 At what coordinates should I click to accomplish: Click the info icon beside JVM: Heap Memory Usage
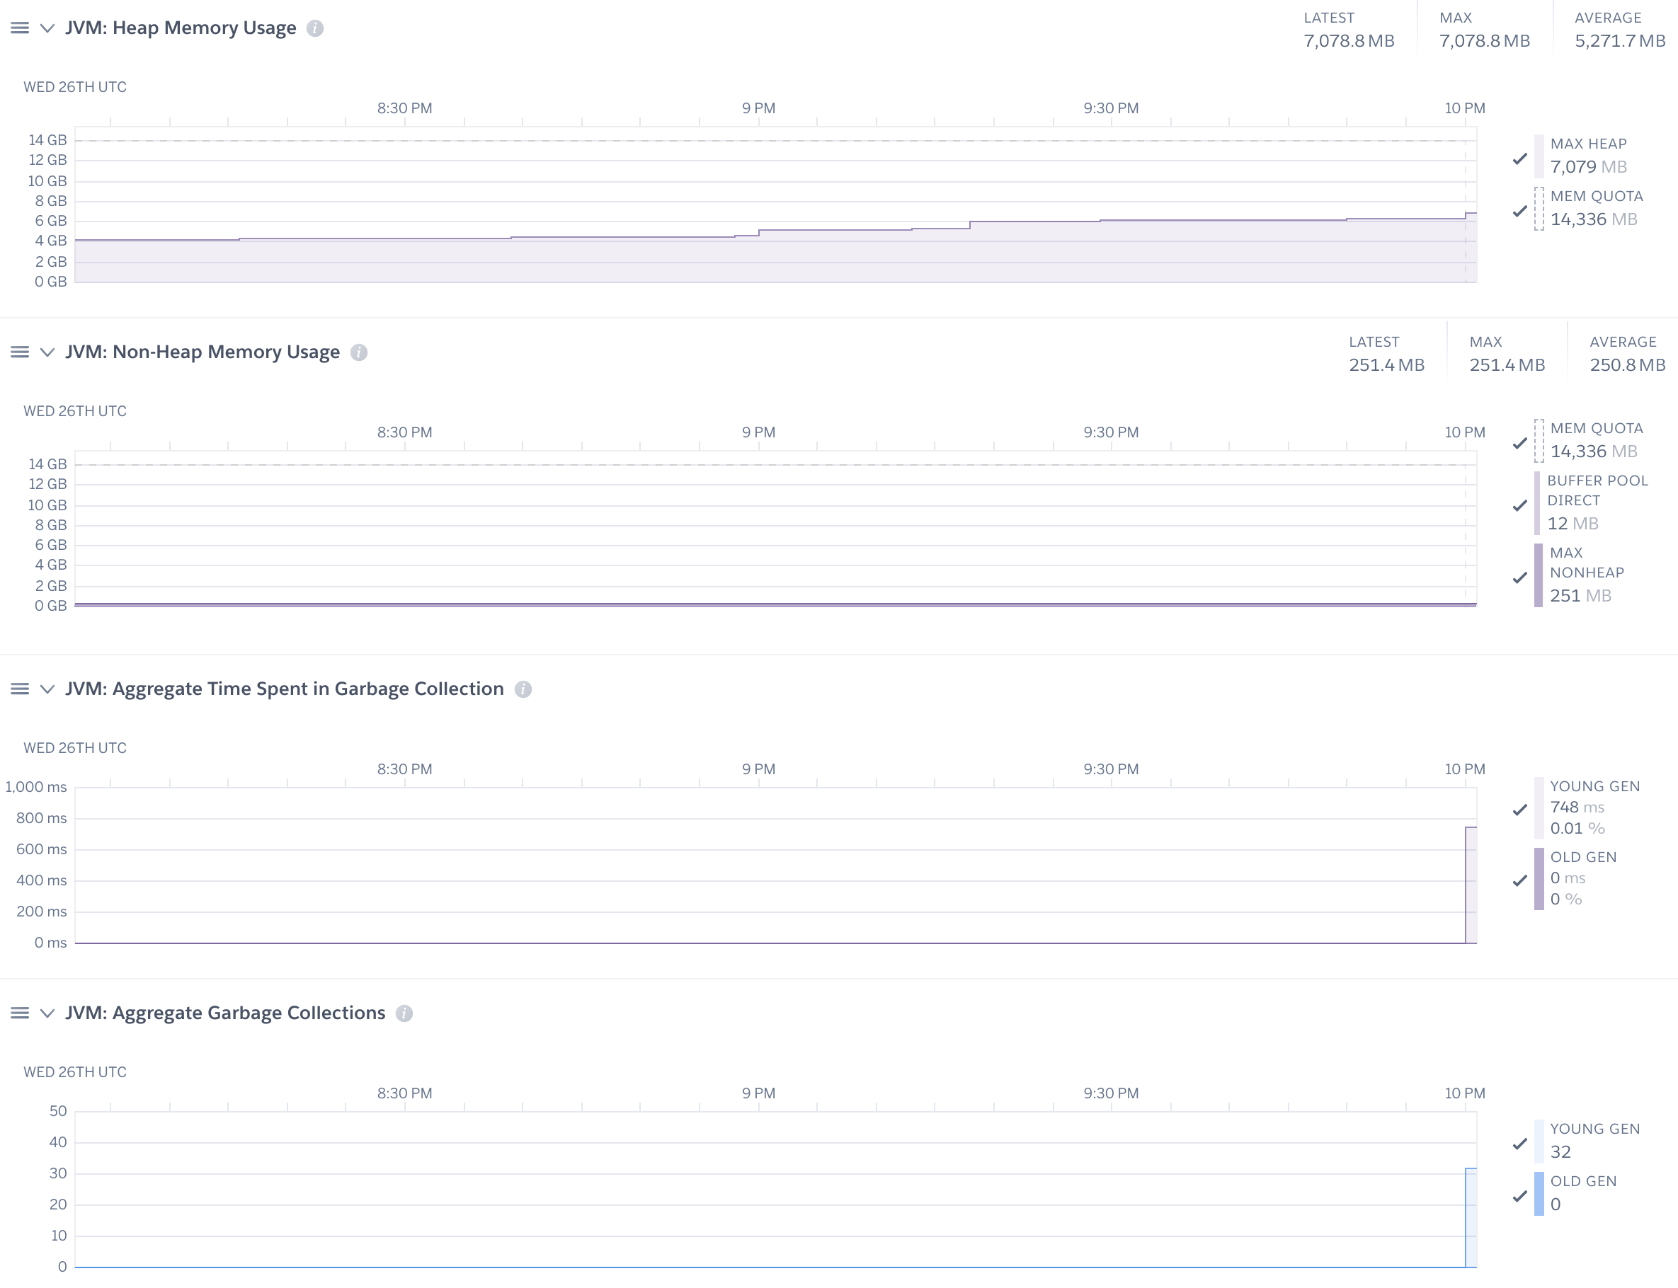click(314, 28)
